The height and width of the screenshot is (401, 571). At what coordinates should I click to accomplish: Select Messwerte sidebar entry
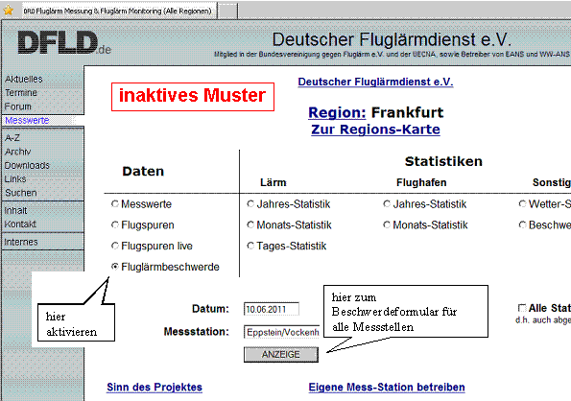[x=27, y=121]
